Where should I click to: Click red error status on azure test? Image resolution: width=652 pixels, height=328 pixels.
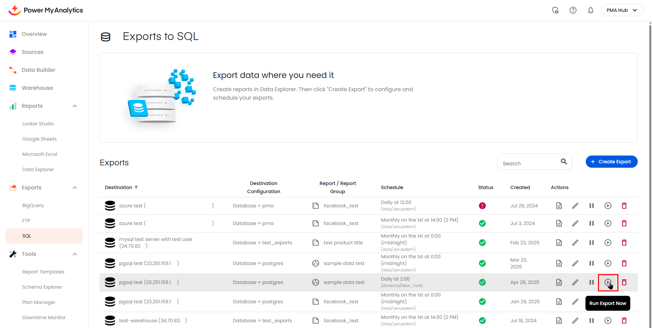coord(482,206)
